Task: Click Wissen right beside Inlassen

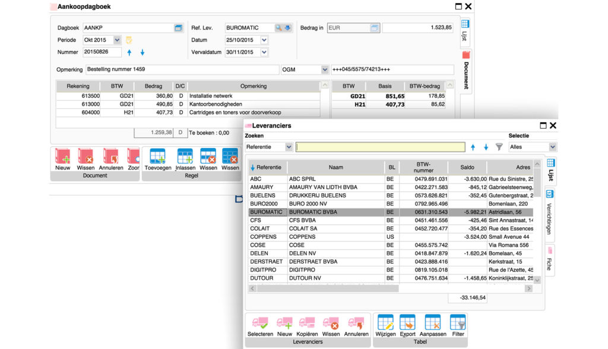Action: [208, 159]
